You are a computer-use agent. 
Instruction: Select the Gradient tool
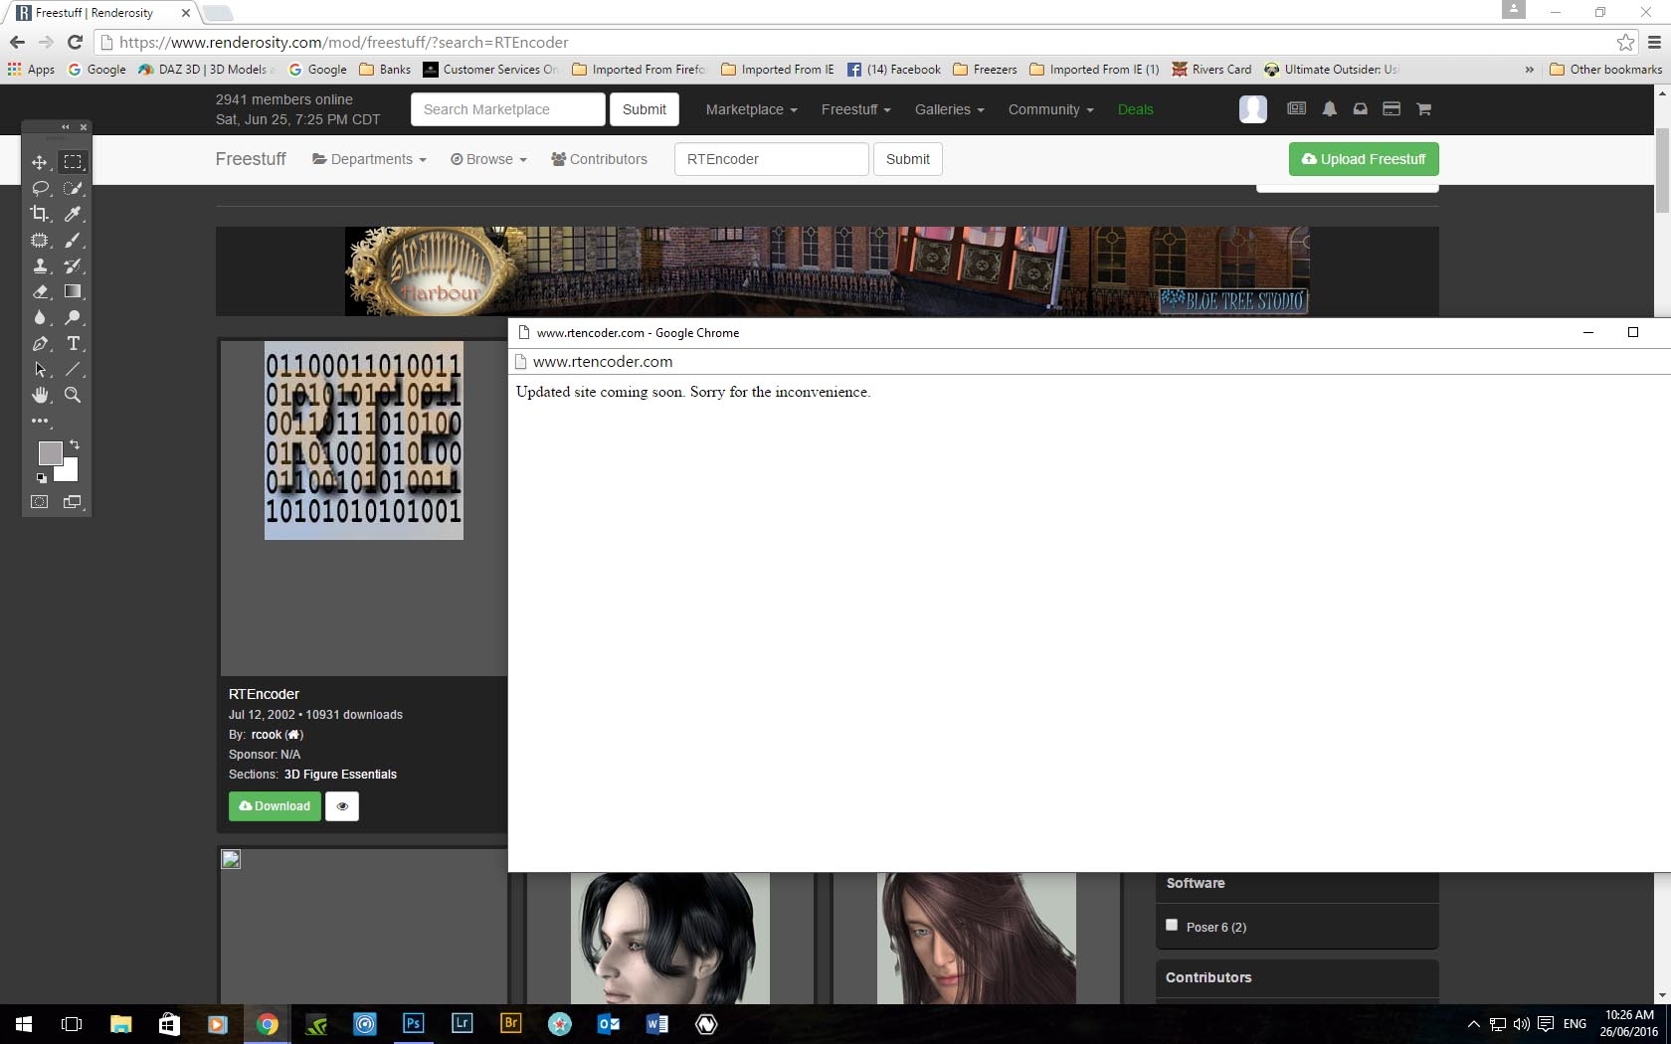click(73, 291)
